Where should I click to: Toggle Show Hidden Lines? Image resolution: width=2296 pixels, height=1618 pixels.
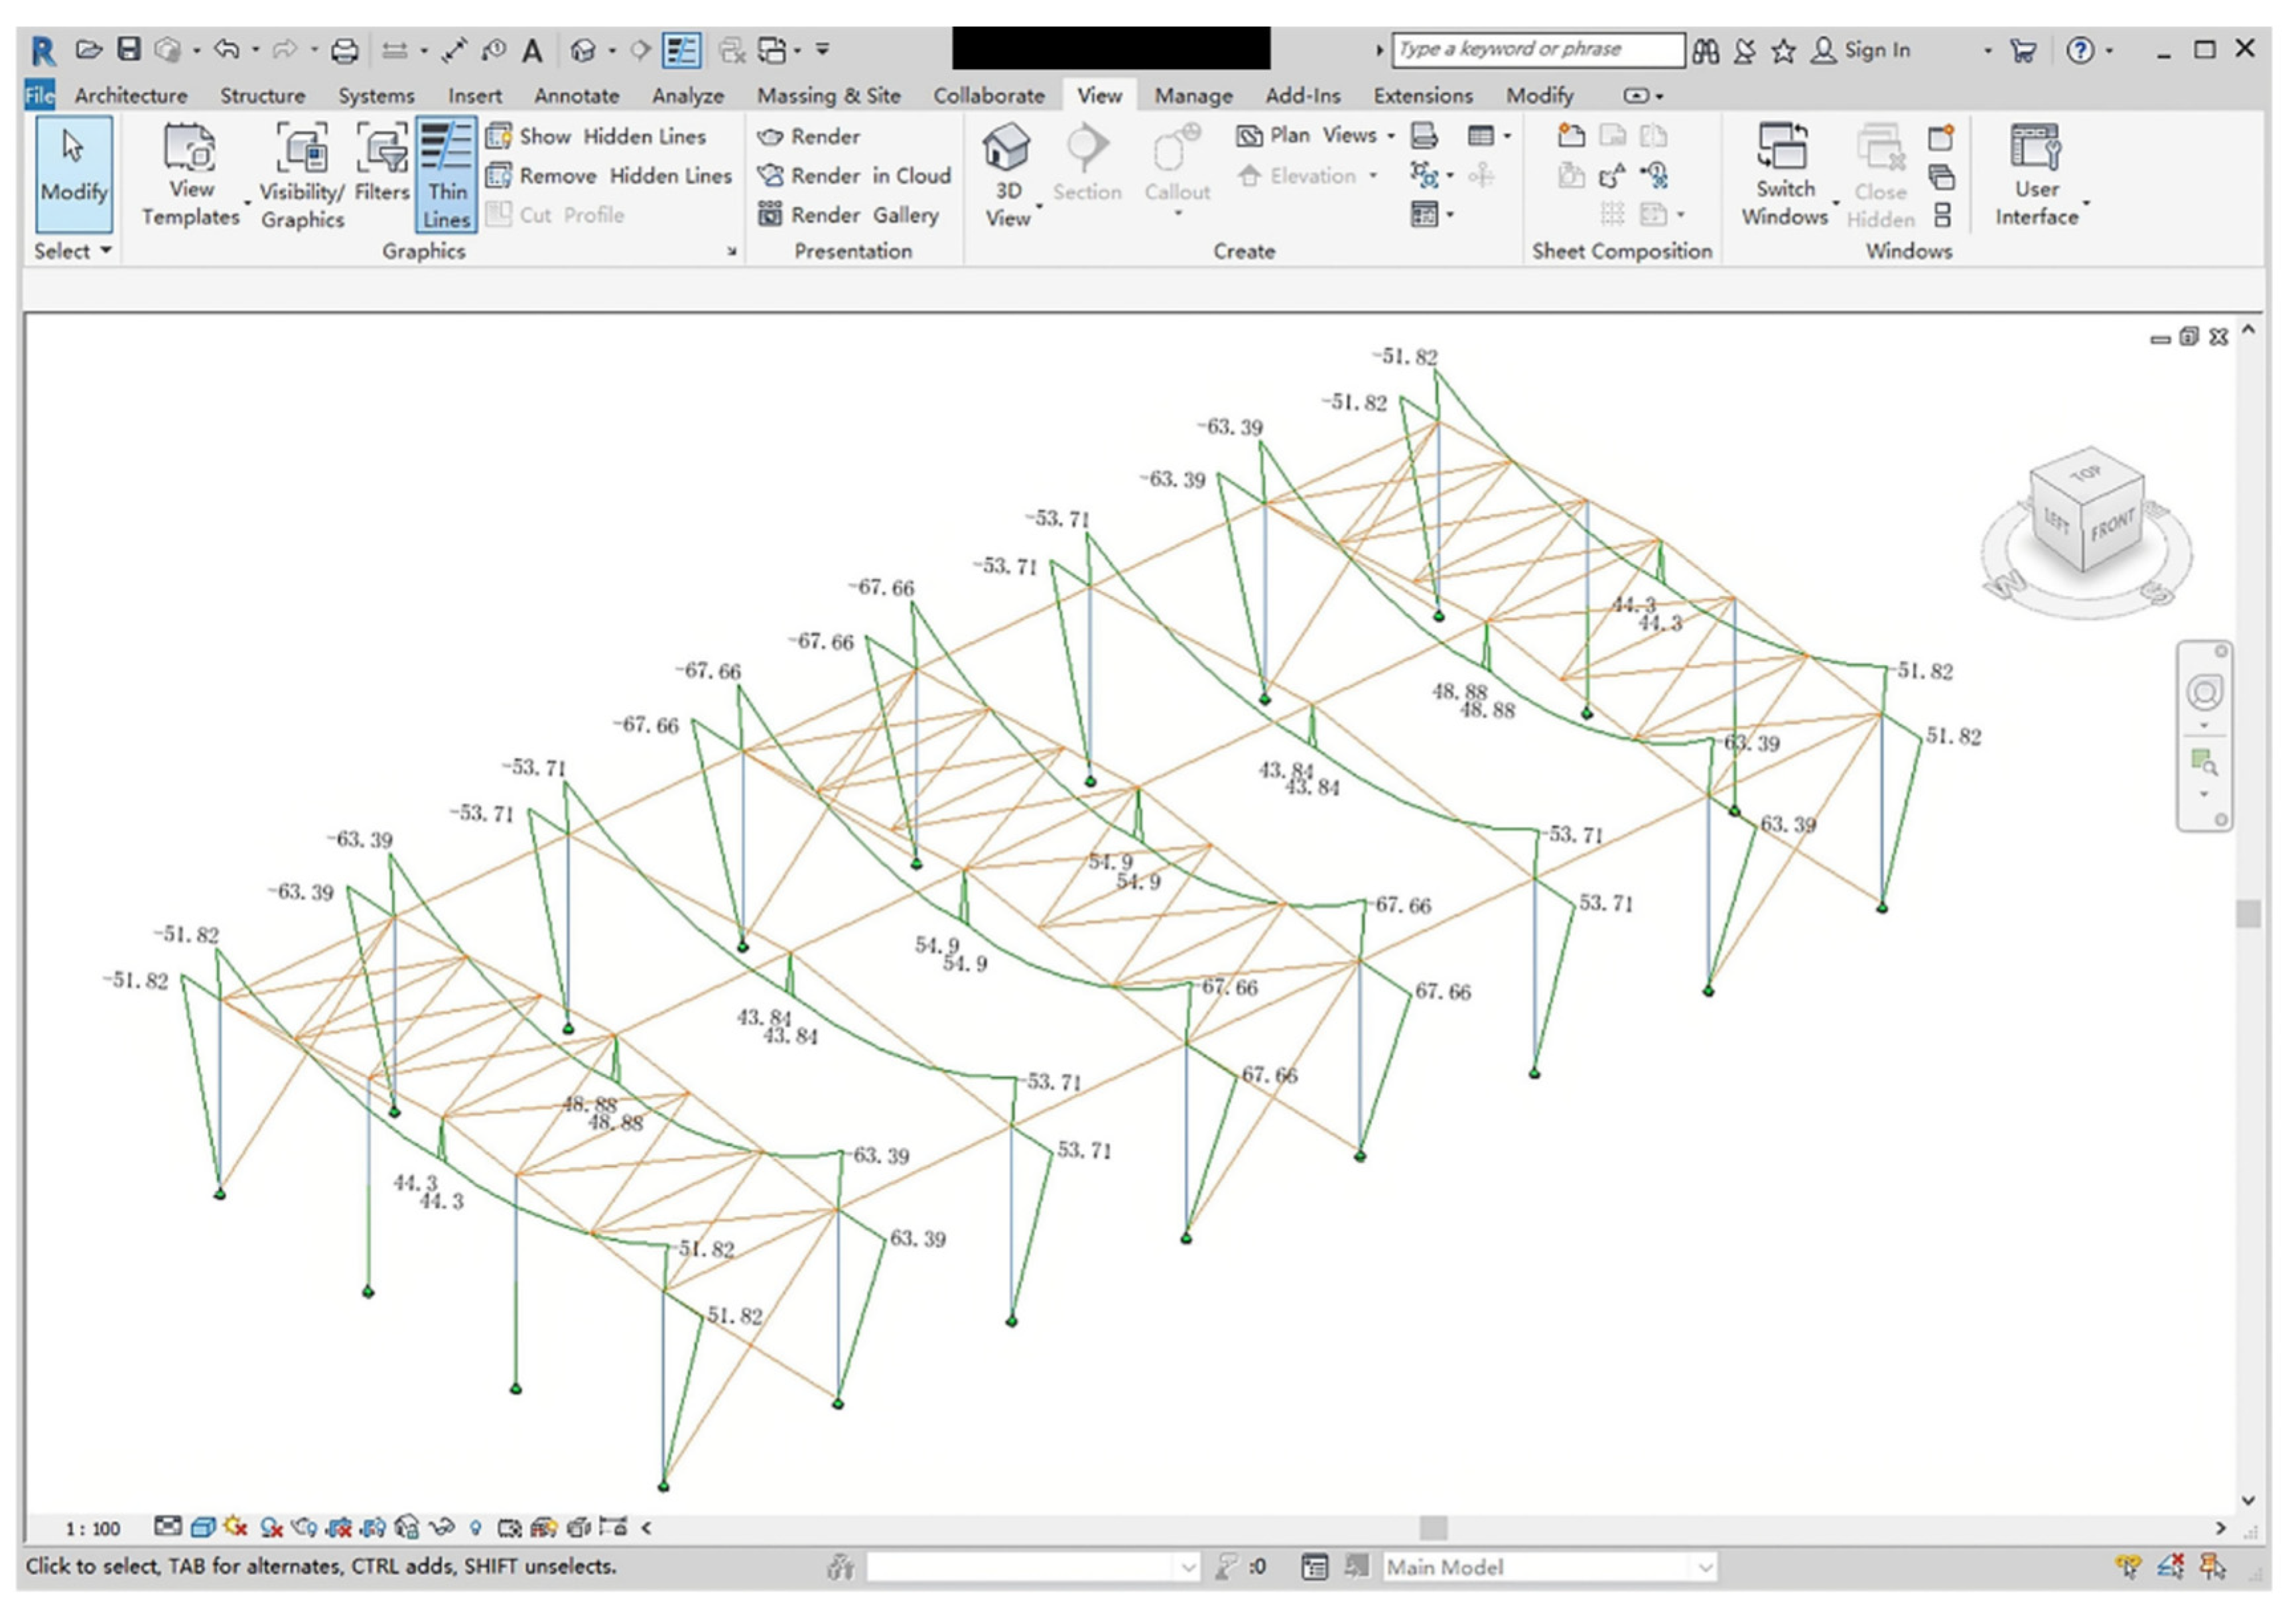click(x=596, y=137)
